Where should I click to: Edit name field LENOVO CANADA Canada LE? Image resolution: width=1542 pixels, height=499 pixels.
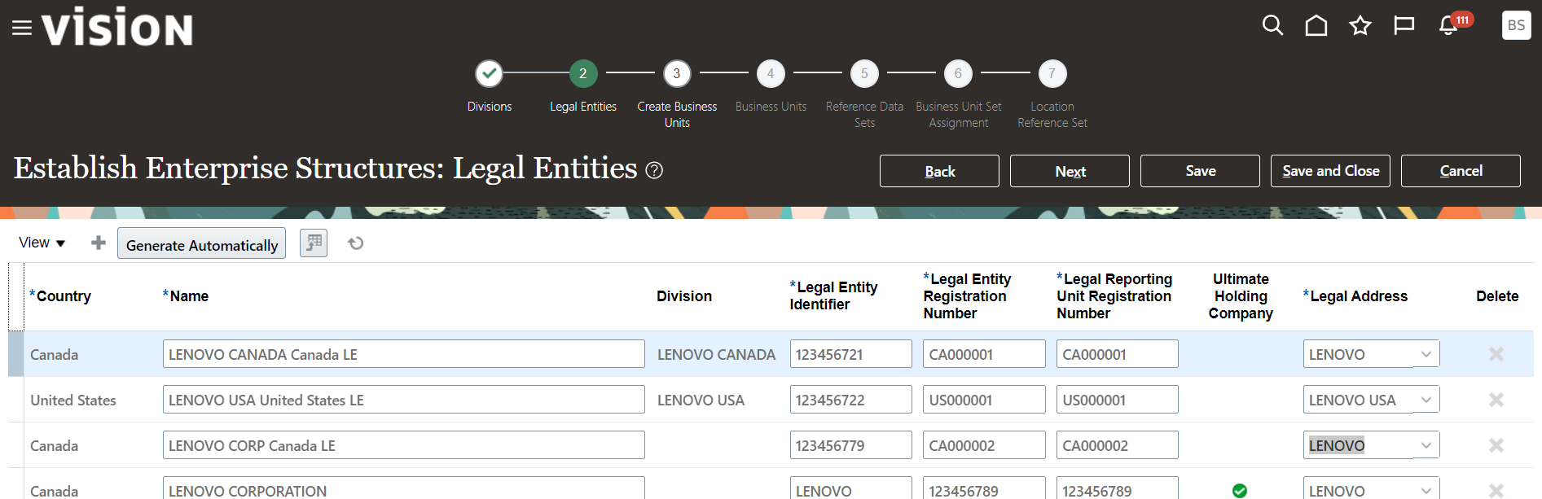403,354
